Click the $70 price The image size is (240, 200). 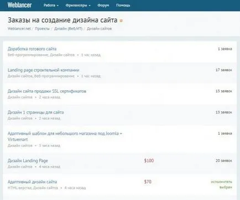148,182
